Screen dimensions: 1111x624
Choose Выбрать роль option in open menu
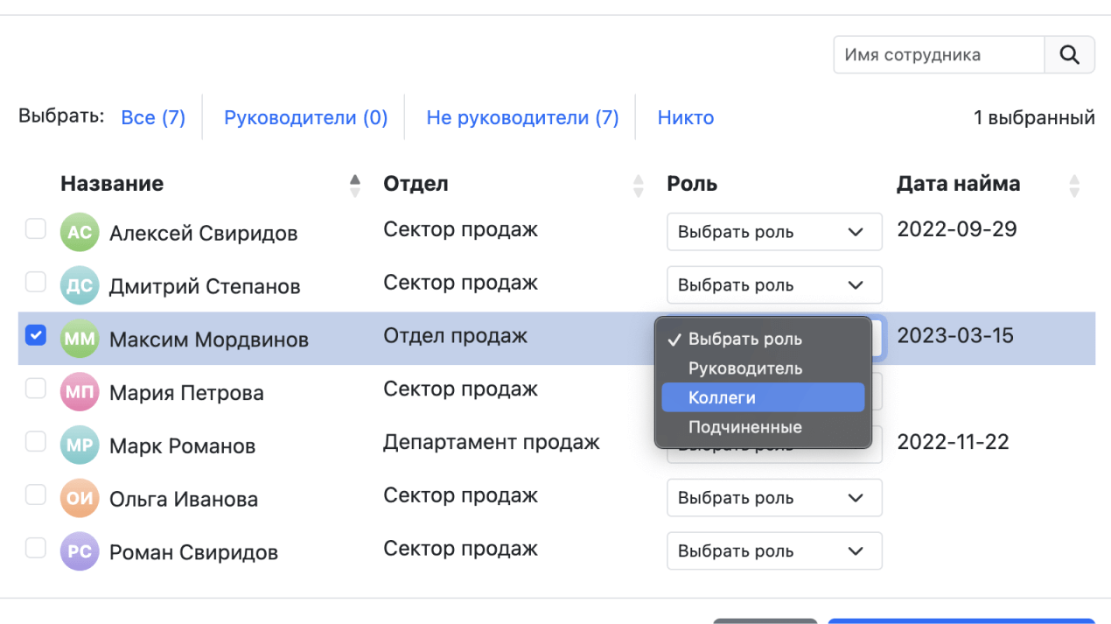click(763, 339)
